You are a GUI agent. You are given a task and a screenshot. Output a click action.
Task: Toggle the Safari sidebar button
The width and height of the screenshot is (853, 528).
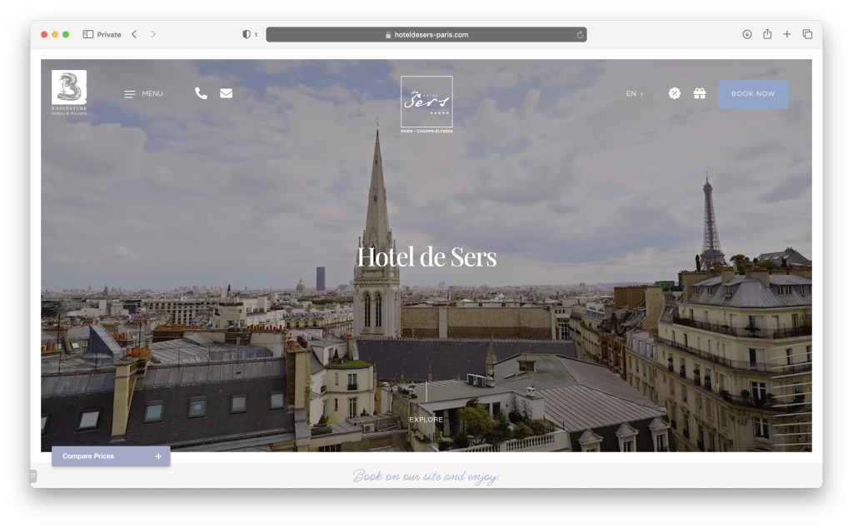[88, 34]
